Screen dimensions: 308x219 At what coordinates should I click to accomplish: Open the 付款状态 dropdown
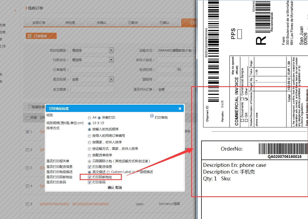pos(111,60)
